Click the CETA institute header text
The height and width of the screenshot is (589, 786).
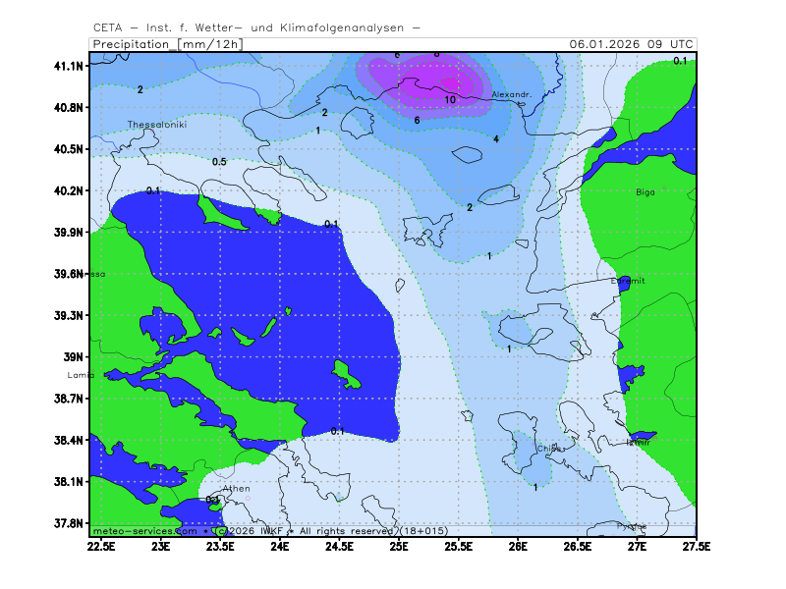tap(257, 27)
